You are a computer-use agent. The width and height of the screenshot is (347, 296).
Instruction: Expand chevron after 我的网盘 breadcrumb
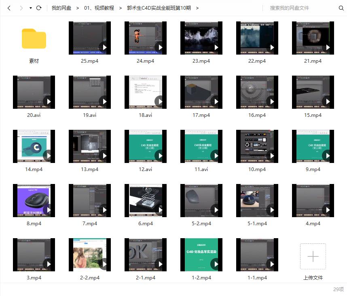click(x=77, y=8)
